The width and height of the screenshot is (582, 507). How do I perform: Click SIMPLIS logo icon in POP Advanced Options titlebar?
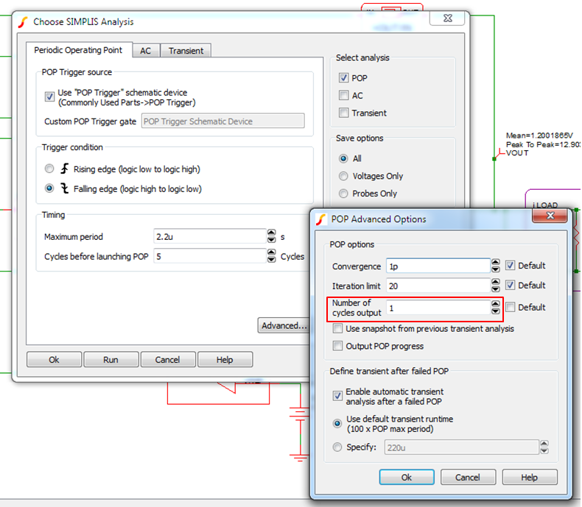[321, 219]
